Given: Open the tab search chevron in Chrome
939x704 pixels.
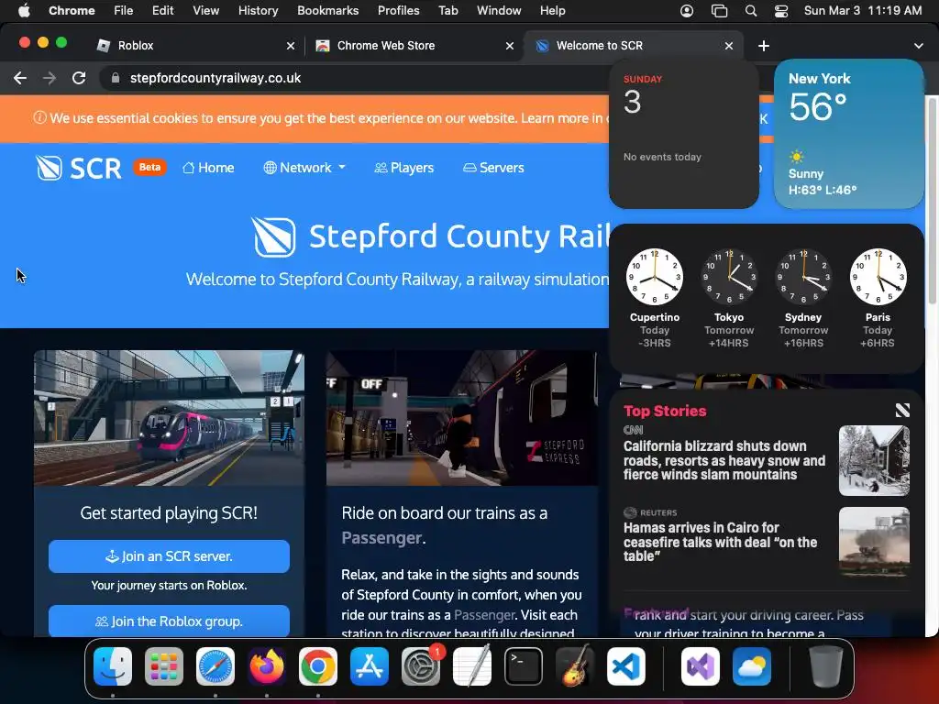Looking at the screenshot, I should point(918,46).
